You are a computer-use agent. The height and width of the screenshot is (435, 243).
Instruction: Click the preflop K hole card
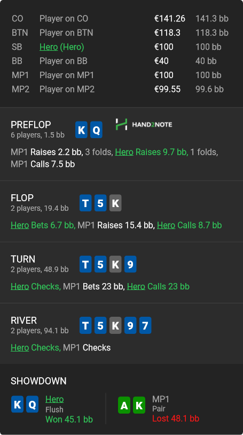(81, 130)
